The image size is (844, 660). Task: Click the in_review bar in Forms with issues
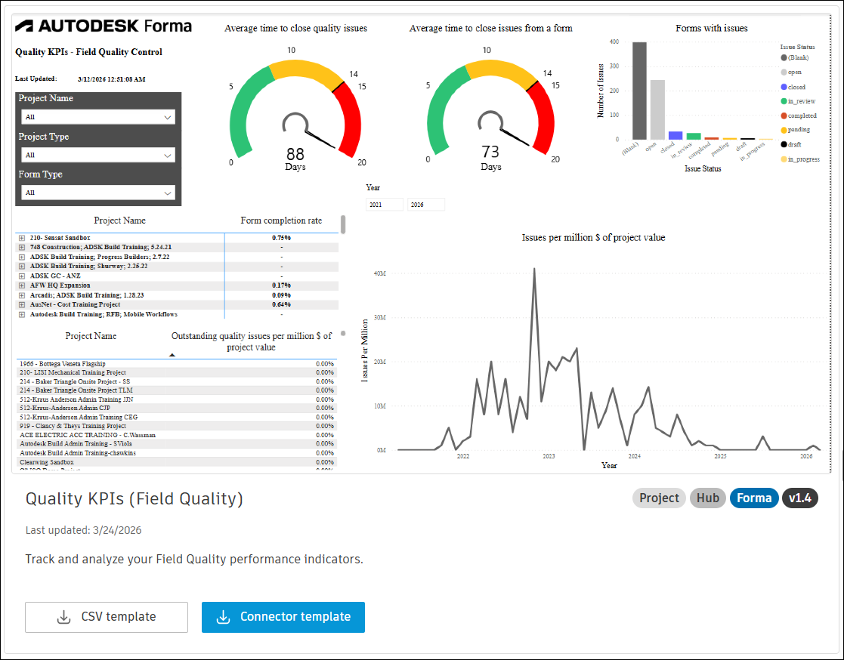pyautogui.click(x=694, y=137)
